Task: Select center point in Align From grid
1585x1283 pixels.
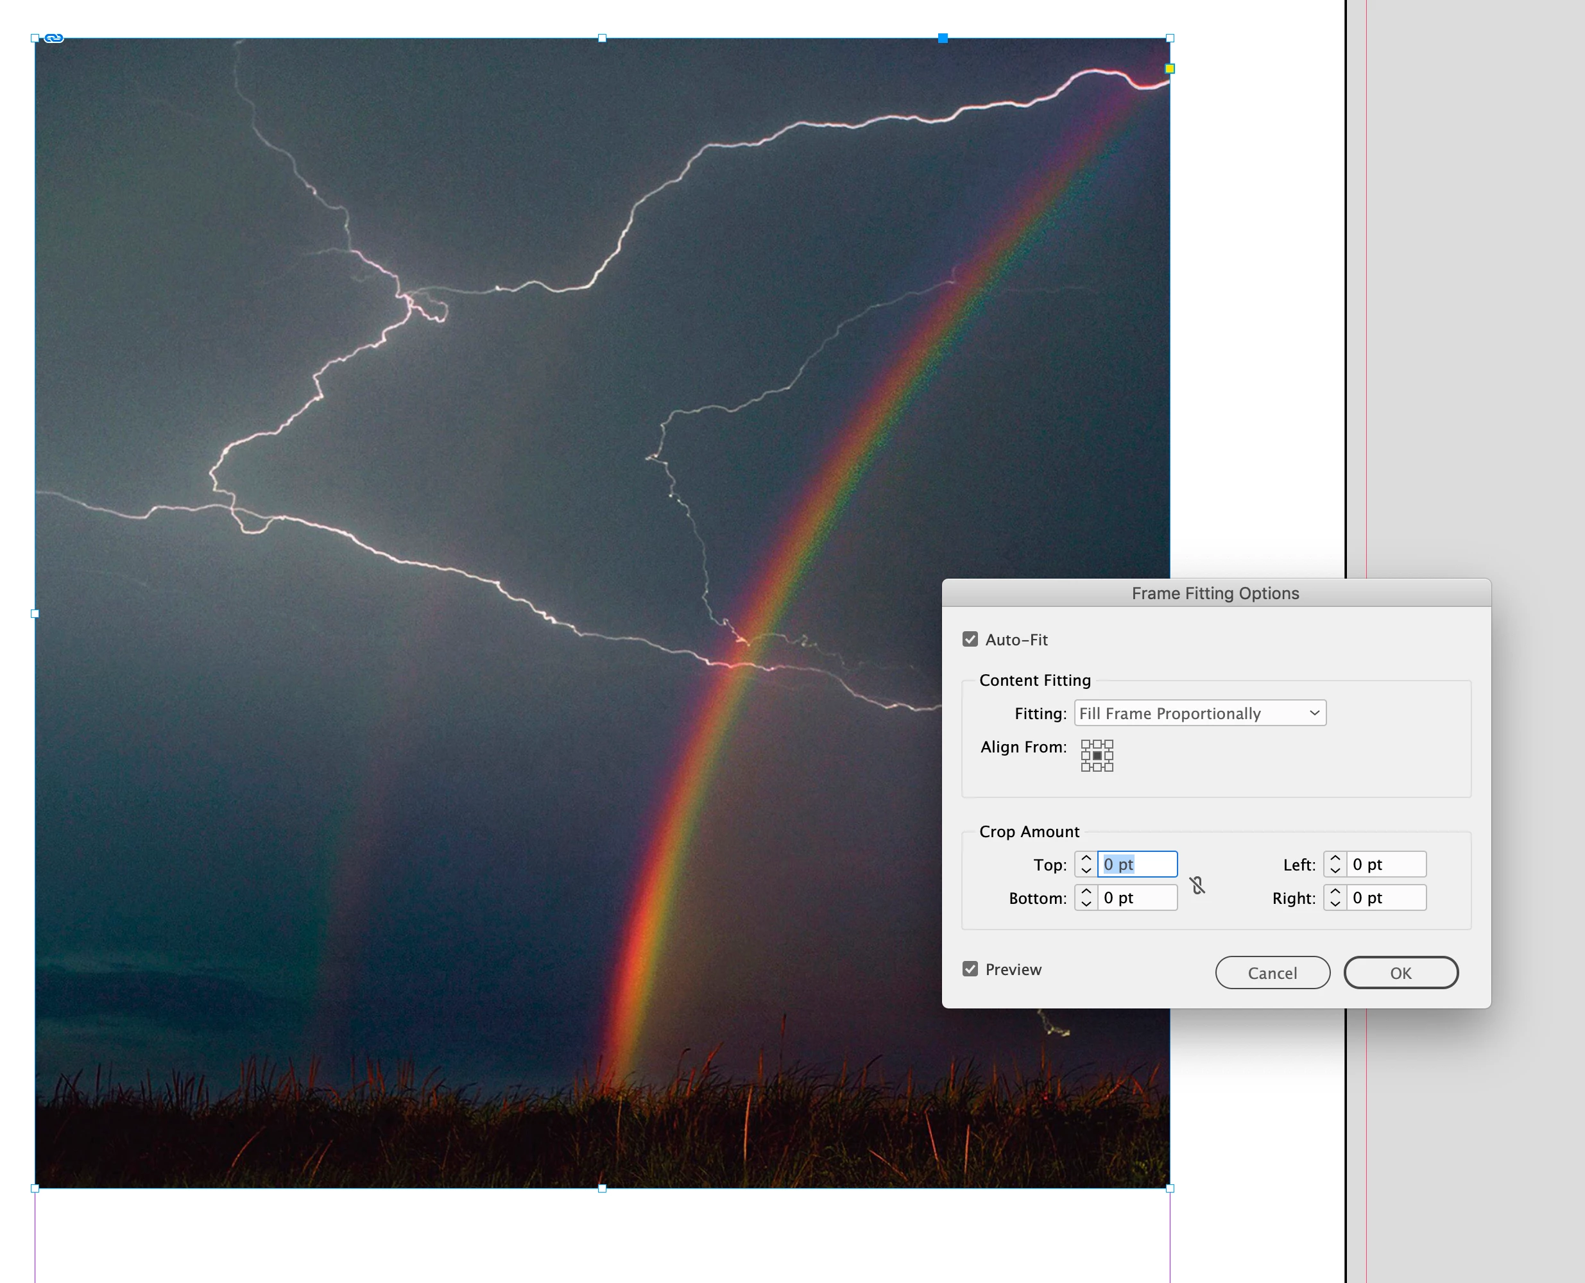Action: point(1097,755)
